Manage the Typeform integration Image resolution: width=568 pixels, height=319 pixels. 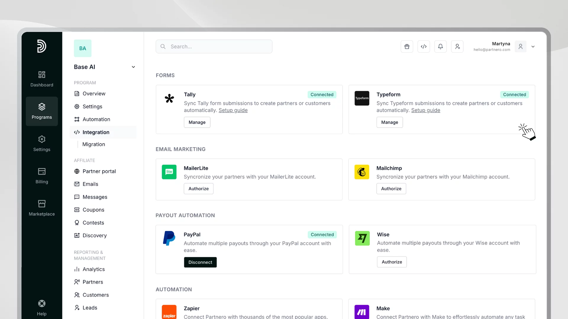(x=390, y=122)
